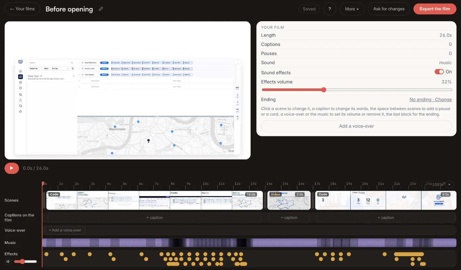
Task: Click the volume slider beside the speaker icon
Action: pos(25,262)
